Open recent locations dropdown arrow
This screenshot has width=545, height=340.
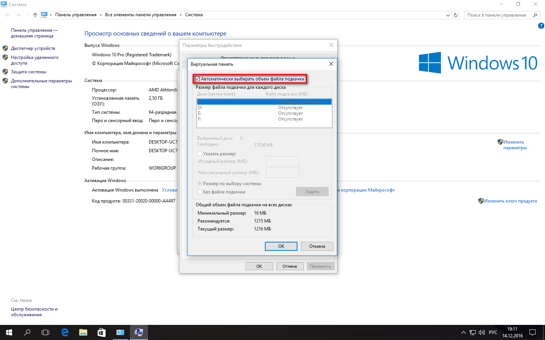click(27, 15)
